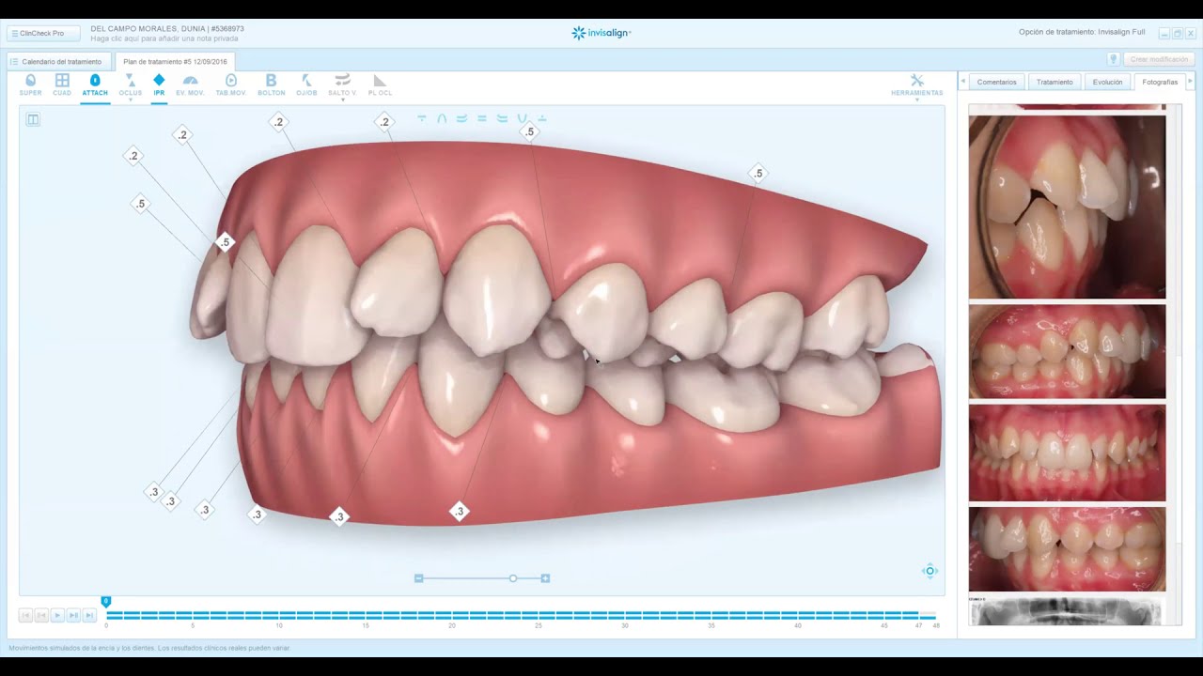The image size is (1203, 676).
Task: Open the close-up bite photo thumbnail
Action: click(x=1067, y=207)
